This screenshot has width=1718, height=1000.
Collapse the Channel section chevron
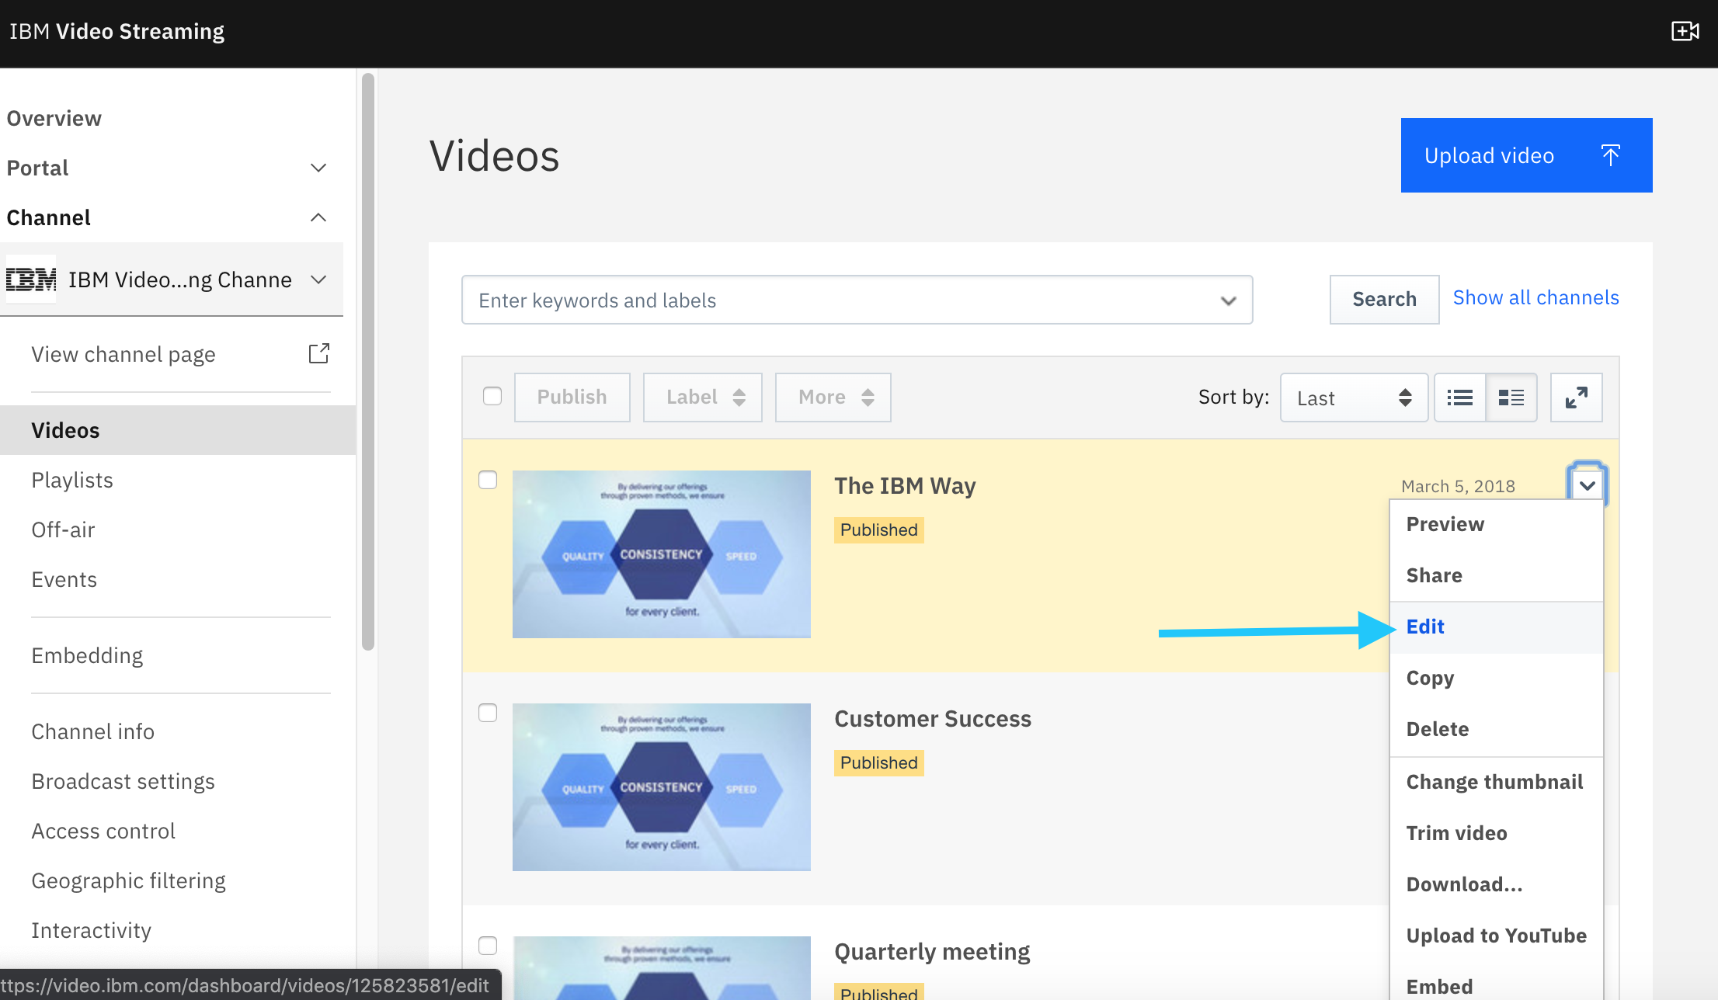click(318, 217)
